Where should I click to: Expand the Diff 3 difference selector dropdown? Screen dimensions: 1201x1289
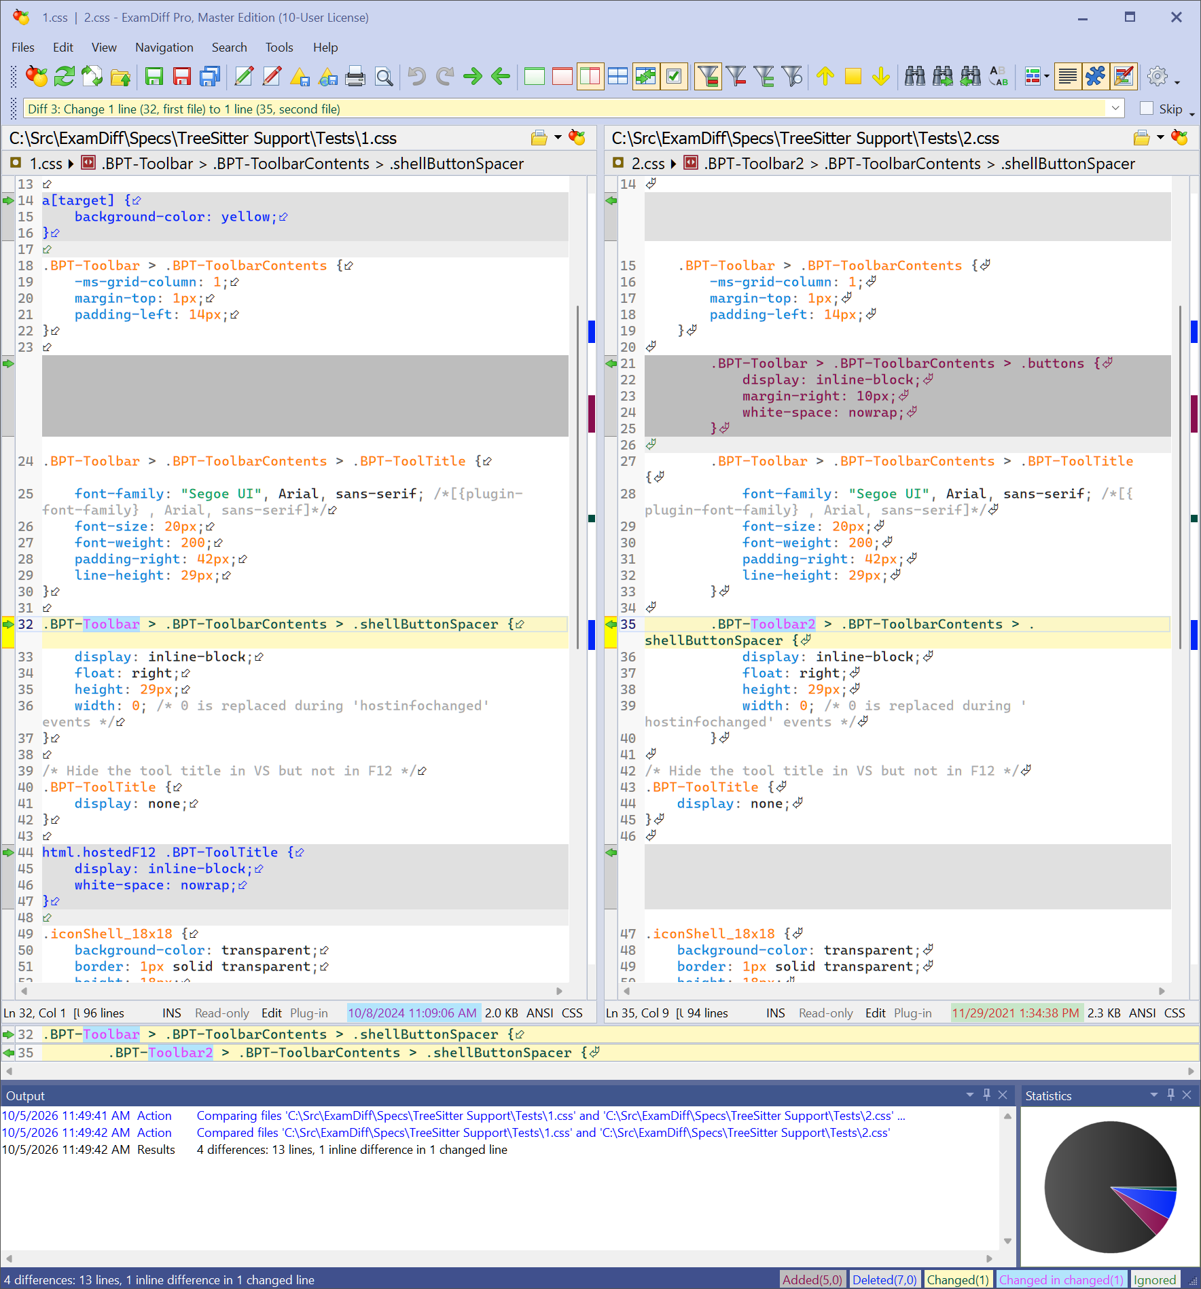[x=1115, y=109]
